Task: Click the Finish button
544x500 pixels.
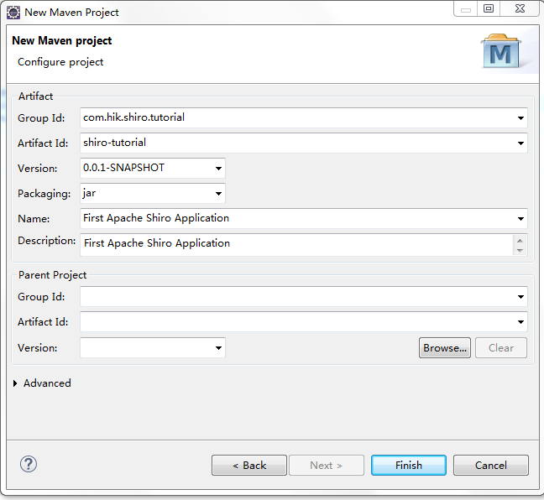Action: pyautogui.click(x=409, y=465)
